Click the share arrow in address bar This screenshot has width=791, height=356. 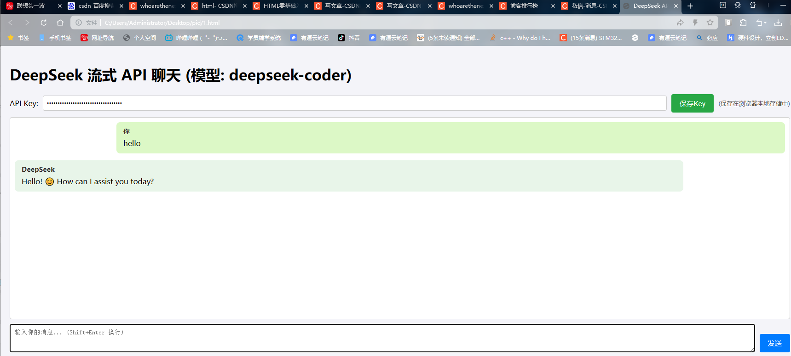pos(680,23)
